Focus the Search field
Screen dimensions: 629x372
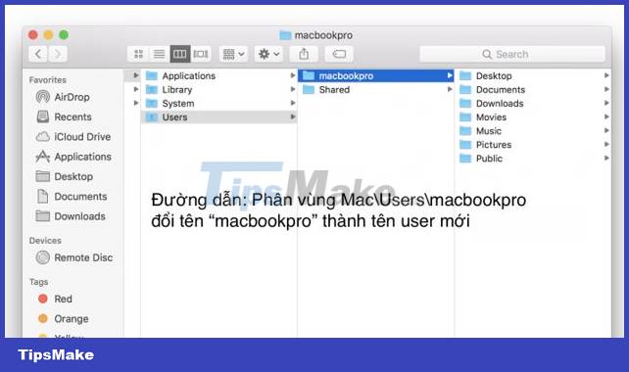(x=512, y=54)
